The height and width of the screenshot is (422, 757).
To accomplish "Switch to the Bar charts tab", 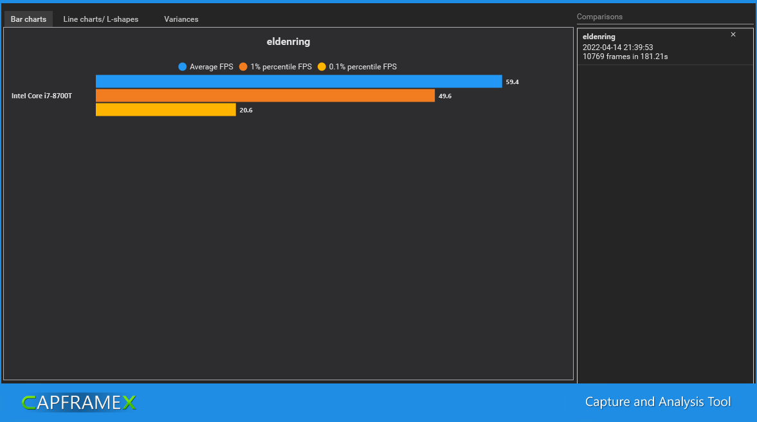I will coord(28,19).
